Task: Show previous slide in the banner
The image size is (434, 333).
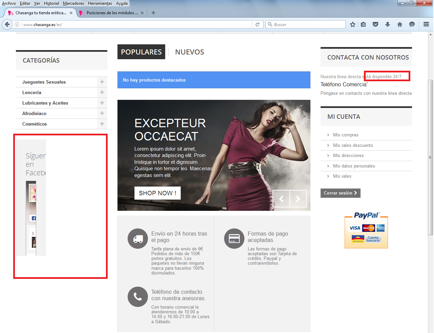Action: [281, 199]
